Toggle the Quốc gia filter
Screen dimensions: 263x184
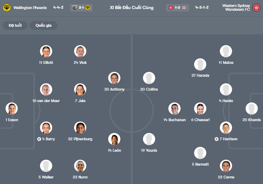(43, 25)
